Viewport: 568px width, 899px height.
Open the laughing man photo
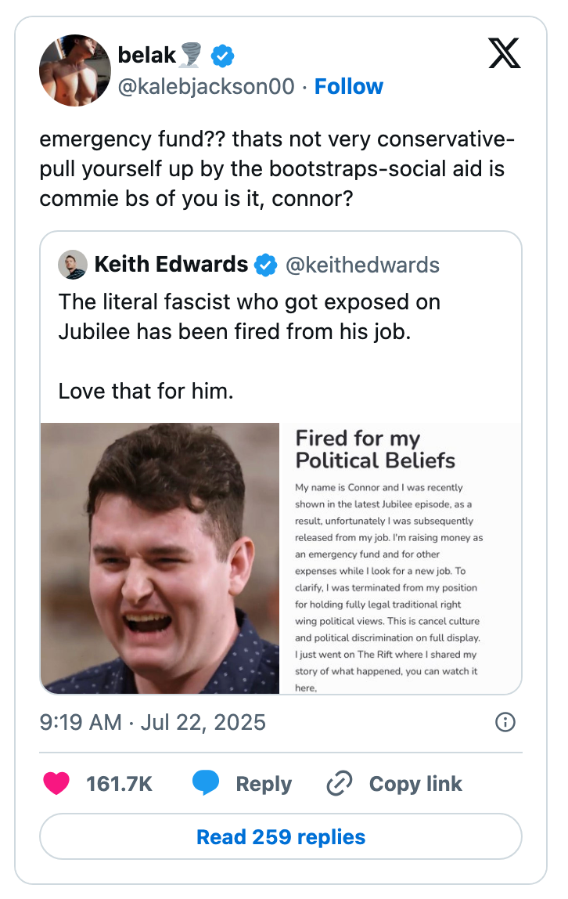pos(160,558)
